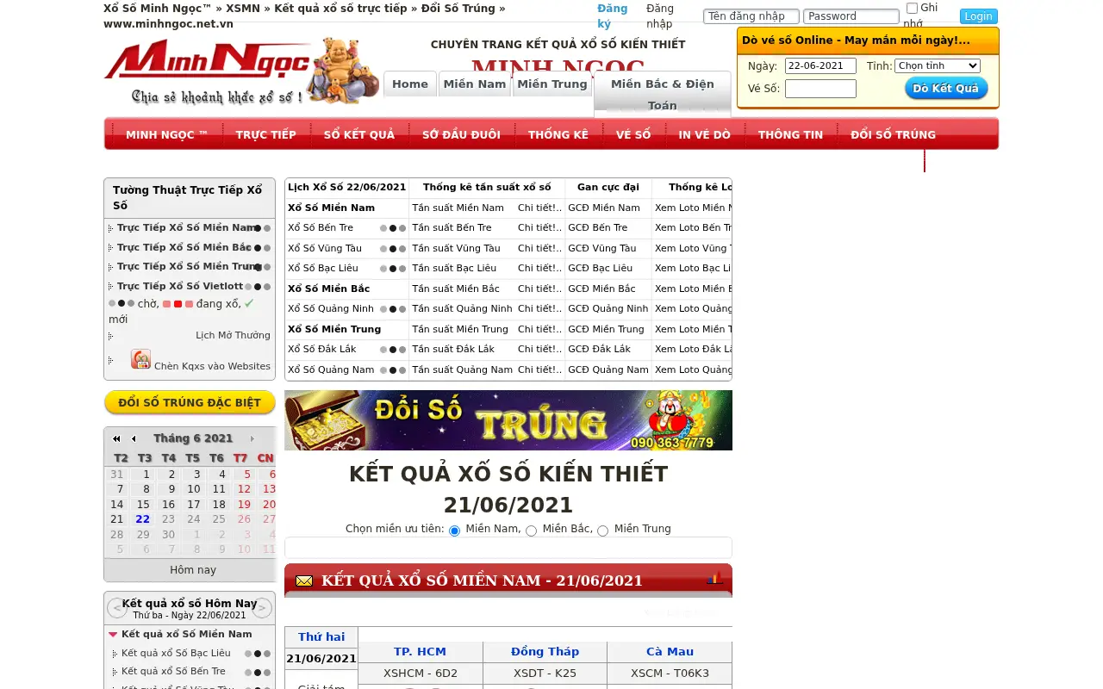Switch to the Miền Trung top tab

point(552,84)
